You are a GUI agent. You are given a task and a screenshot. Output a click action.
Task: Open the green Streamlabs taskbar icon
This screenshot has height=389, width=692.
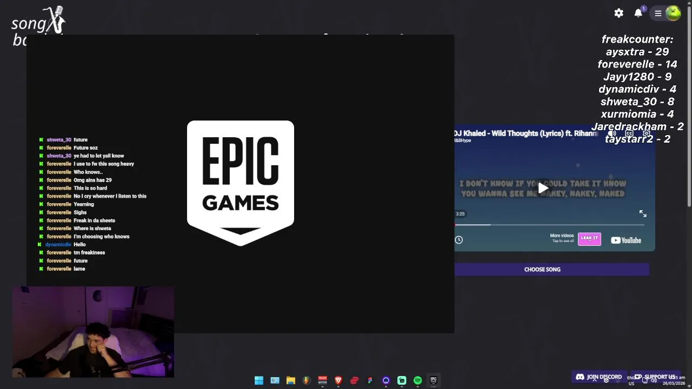tap(402, 380)
